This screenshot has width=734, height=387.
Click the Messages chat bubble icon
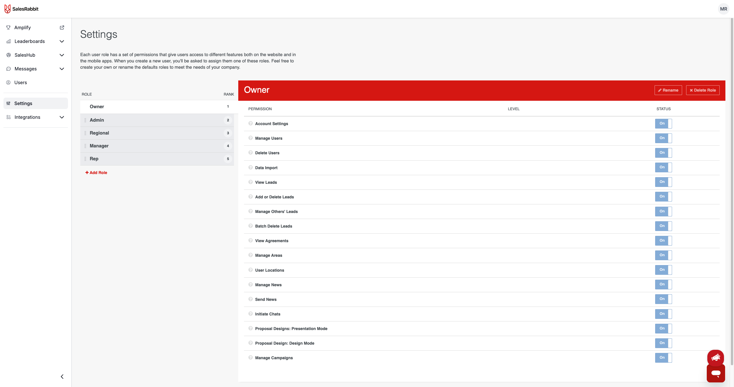pyautogui.click(x=9, y=69)
